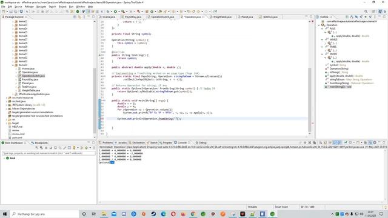This screenshot has width=388, height=218.
Task: Switch to the PayrollDay.java editor tab
Action: (133, 17)
